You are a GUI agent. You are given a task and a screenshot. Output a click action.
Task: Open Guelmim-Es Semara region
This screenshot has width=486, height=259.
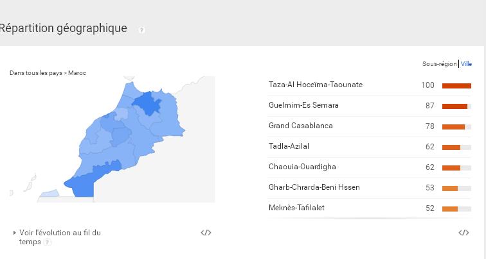pos(303,105)
